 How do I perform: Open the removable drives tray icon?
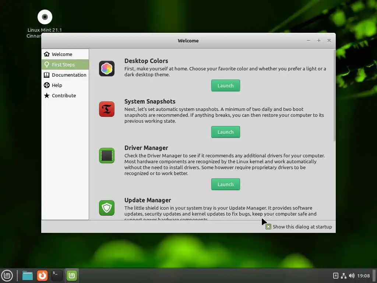tap(336, 276)
